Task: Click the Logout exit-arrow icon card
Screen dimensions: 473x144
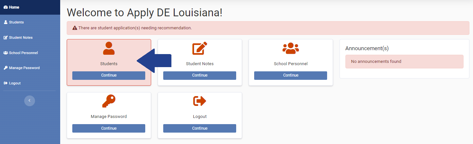Action: [x=200, y=101]
